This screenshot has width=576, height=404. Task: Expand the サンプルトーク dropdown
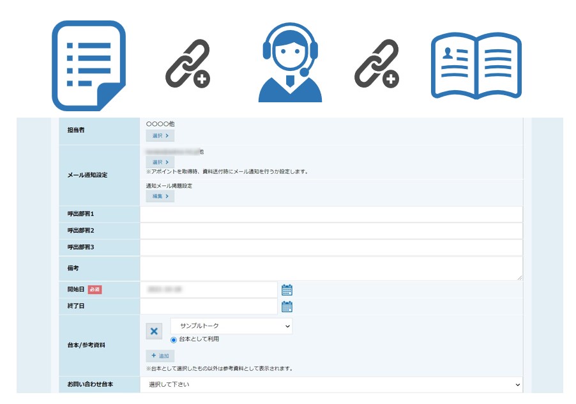pyautogui.click(x=231, y=326)
